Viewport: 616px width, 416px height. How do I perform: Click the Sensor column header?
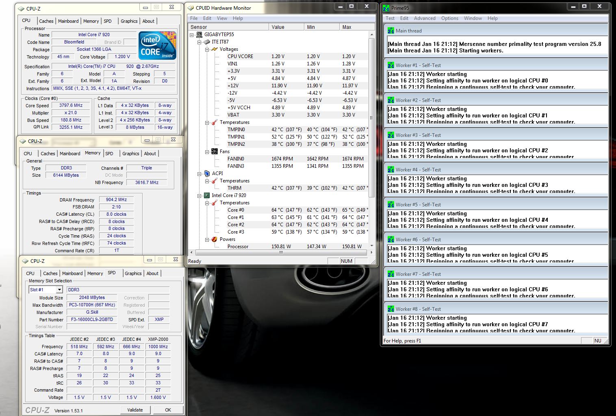pos(228,27)
